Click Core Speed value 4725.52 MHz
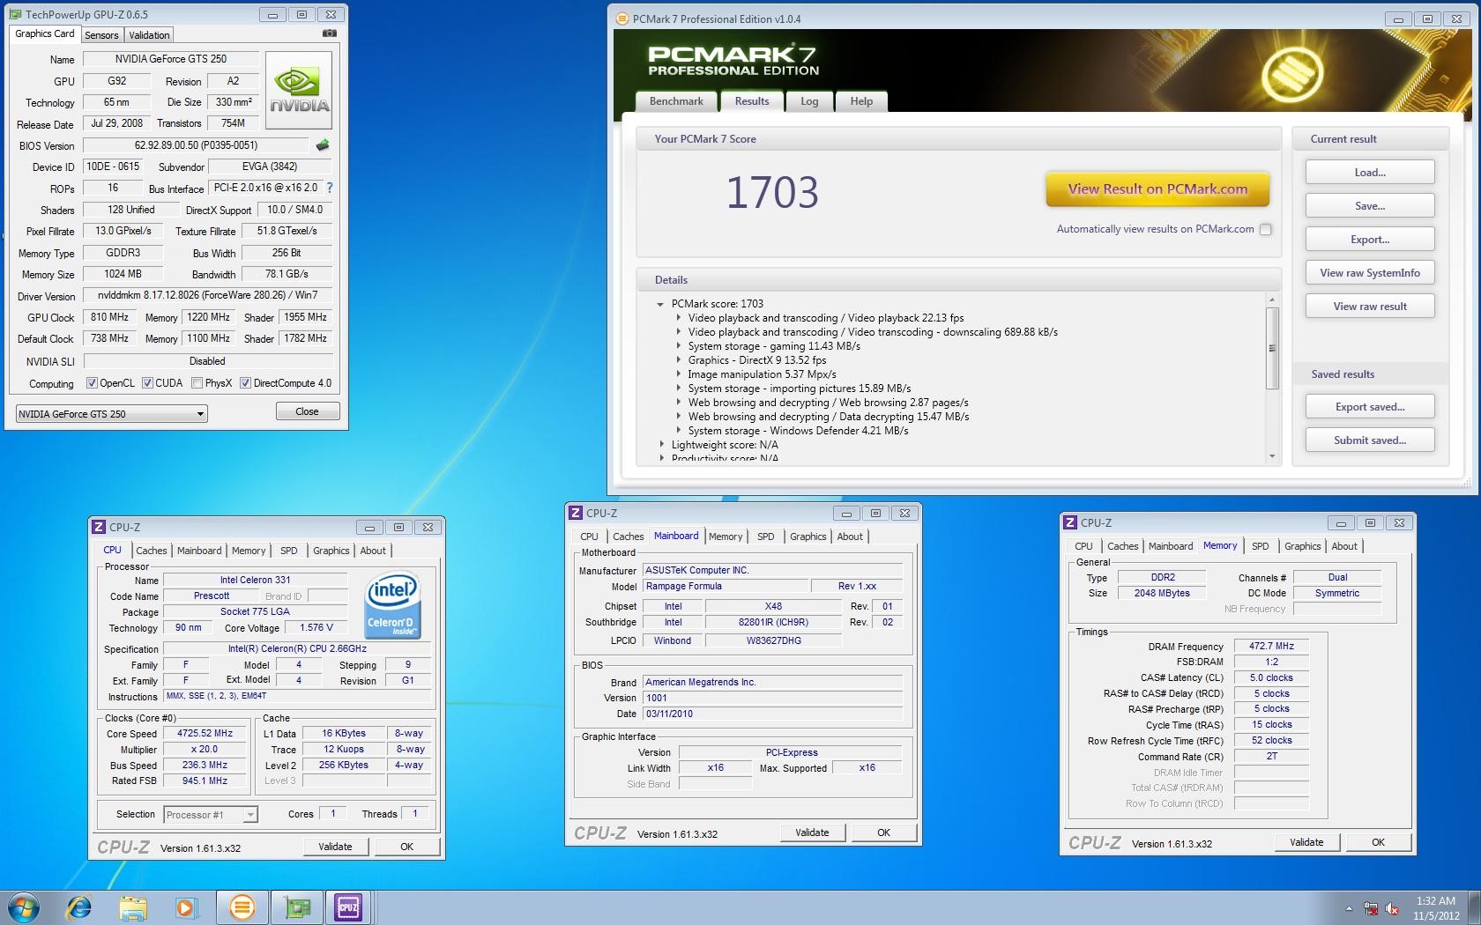Viewport: 1481px width, 925px height. click(205, 734)
